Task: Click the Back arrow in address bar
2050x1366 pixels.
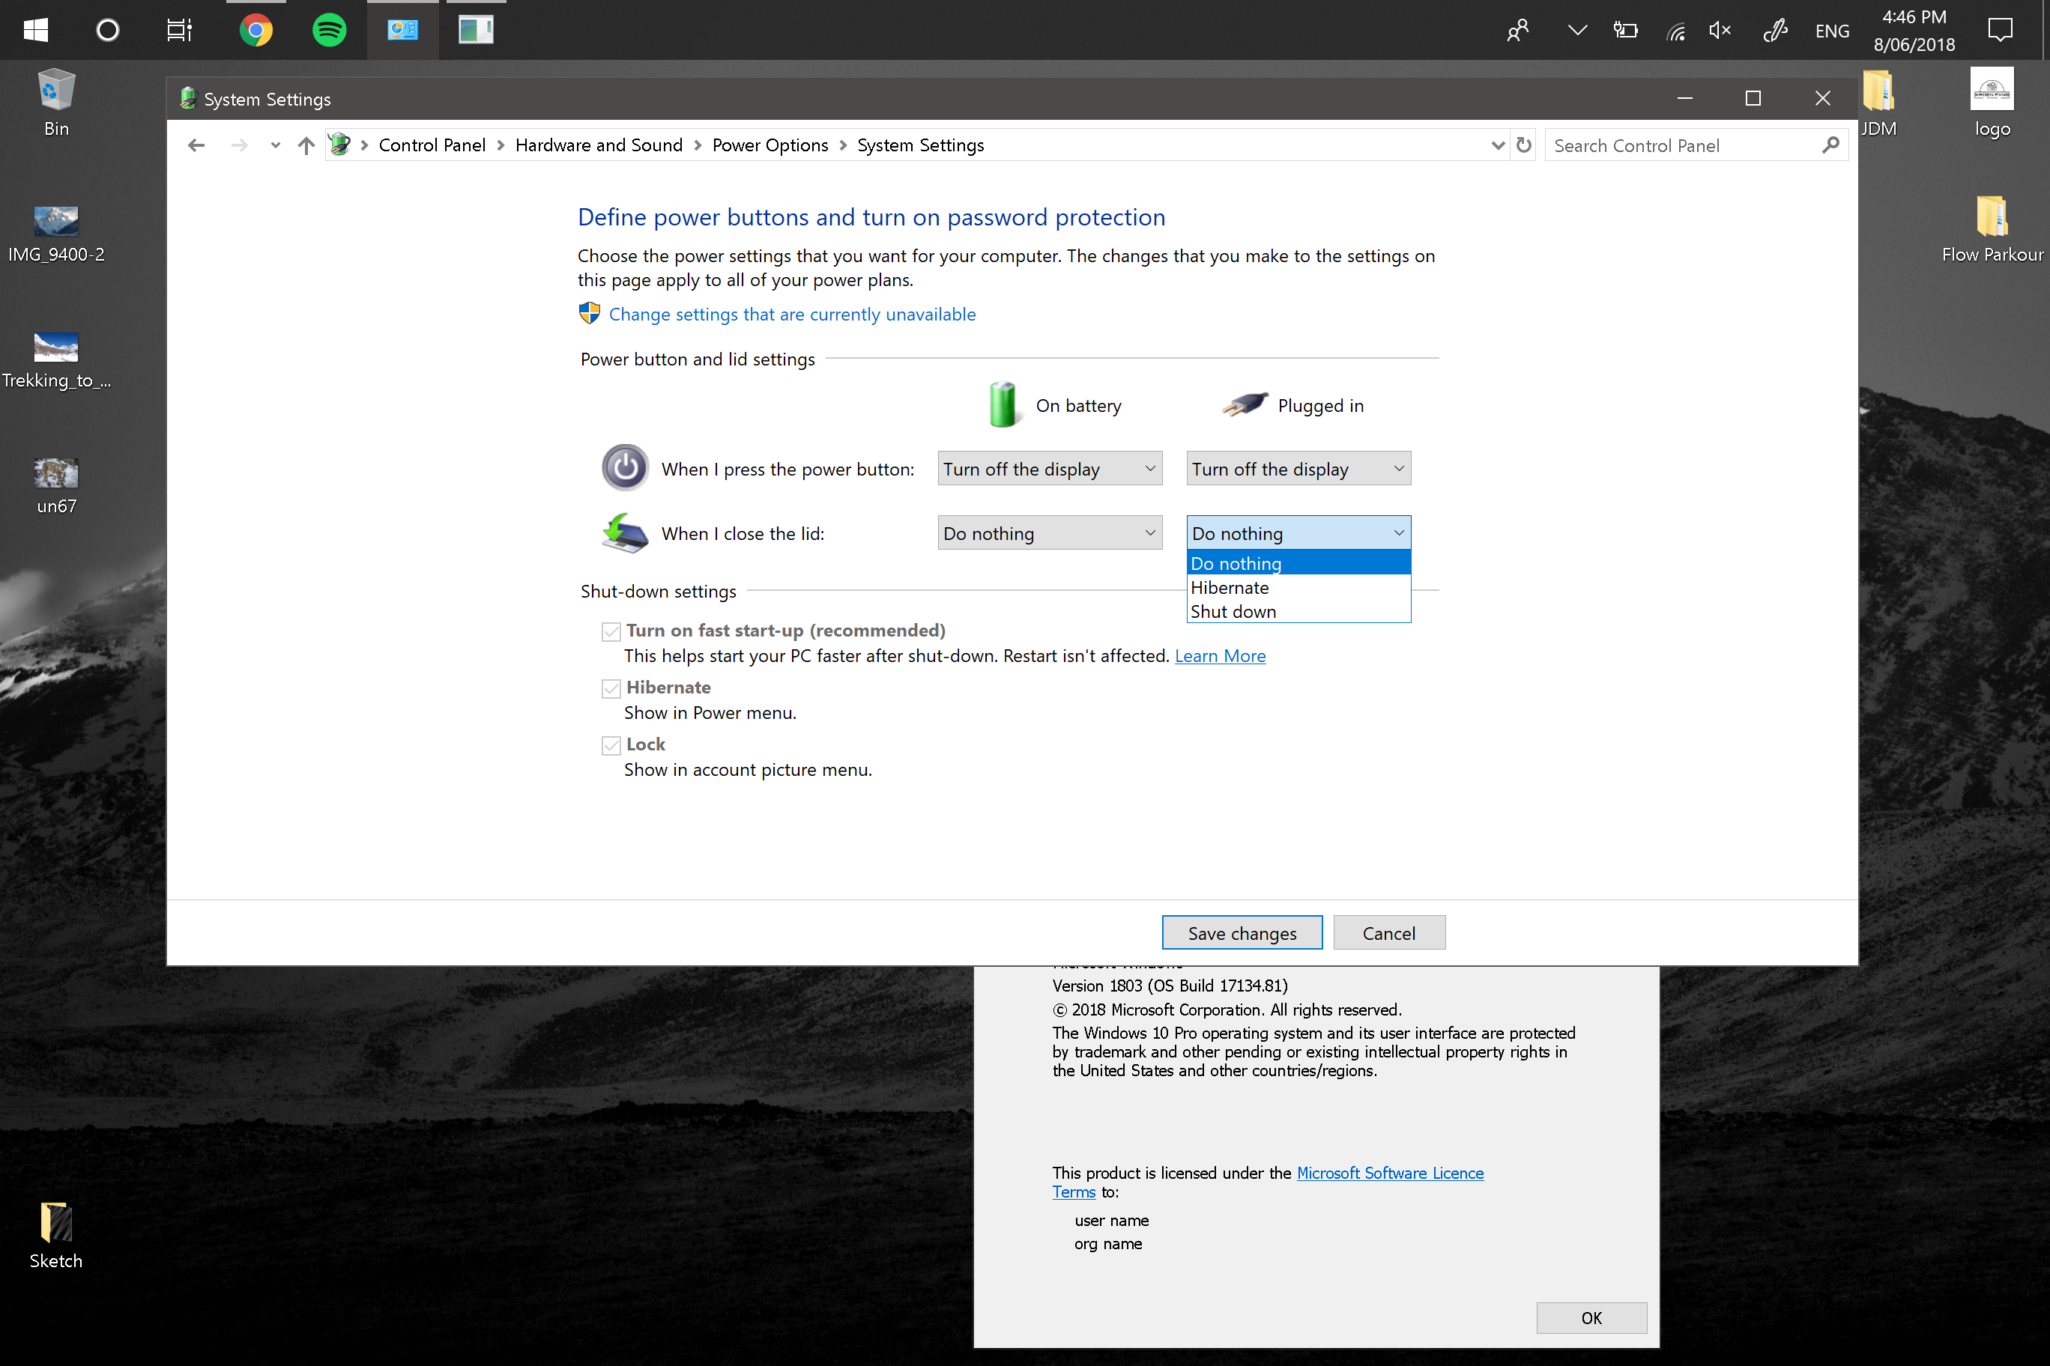Action: point(196,145)
